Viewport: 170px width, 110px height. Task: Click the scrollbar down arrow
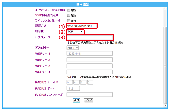tap(165, 106)
